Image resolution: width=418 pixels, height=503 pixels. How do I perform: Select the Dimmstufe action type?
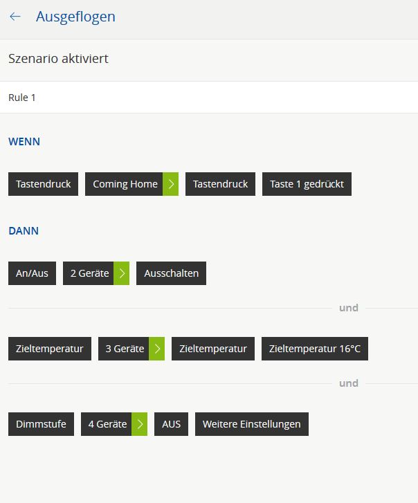(41, 424)
